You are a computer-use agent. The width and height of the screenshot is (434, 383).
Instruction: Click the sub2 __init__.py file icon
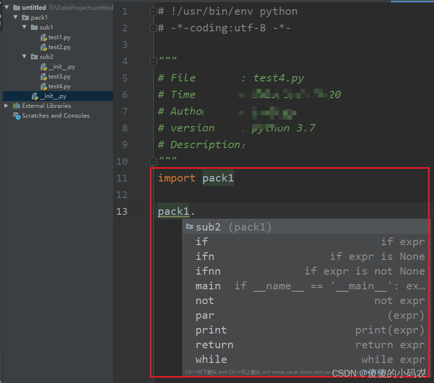(x=44, y=67)
